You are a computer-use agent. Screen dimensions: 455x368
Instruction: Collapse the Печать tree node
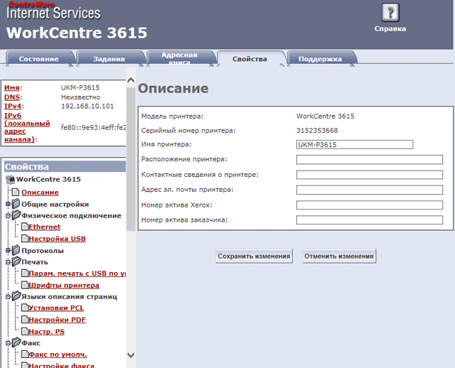click(x=8, y=262)
